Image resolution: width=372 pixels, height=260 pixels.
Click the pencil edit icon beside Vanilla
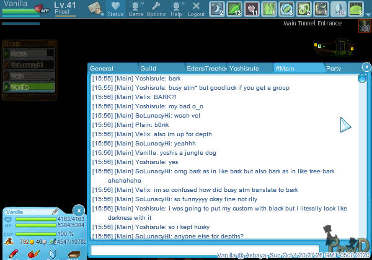[55, 212]
